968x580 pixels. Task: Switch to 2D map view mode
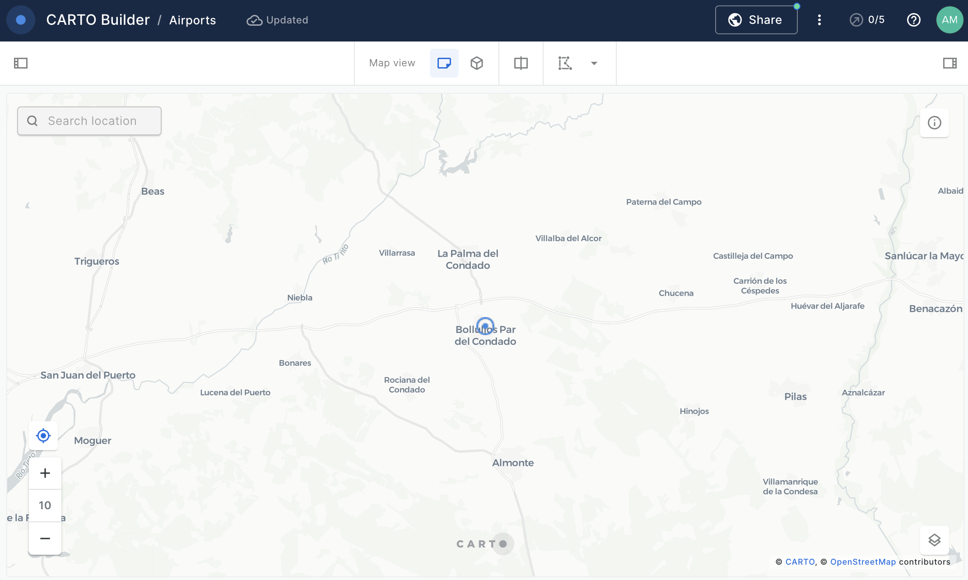coord(444,63)
